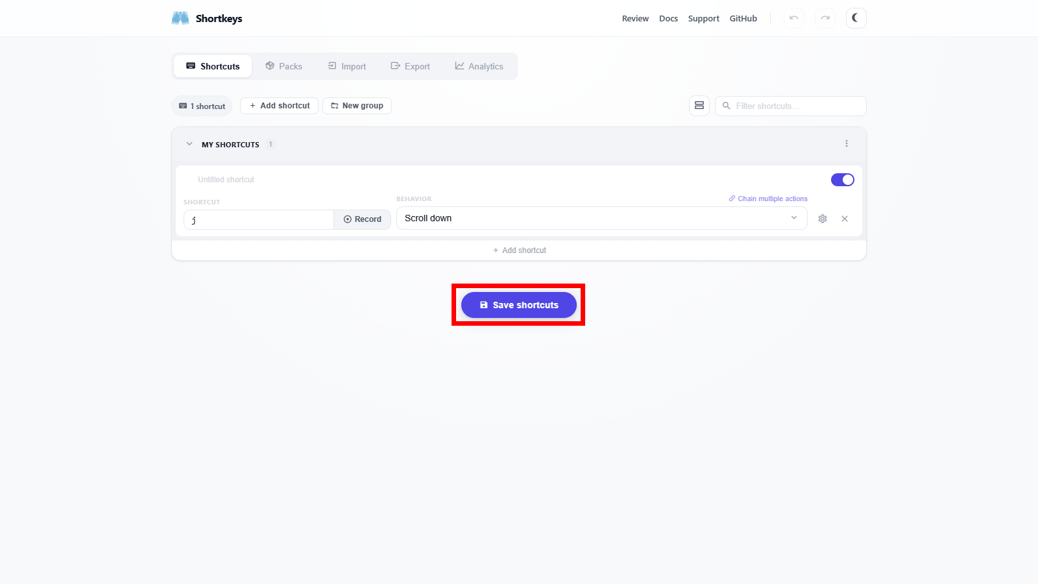The height and width of the screenshot is (584, 1038).
Task: Click the redo arrow icon
Action: (x=825, y=18)
